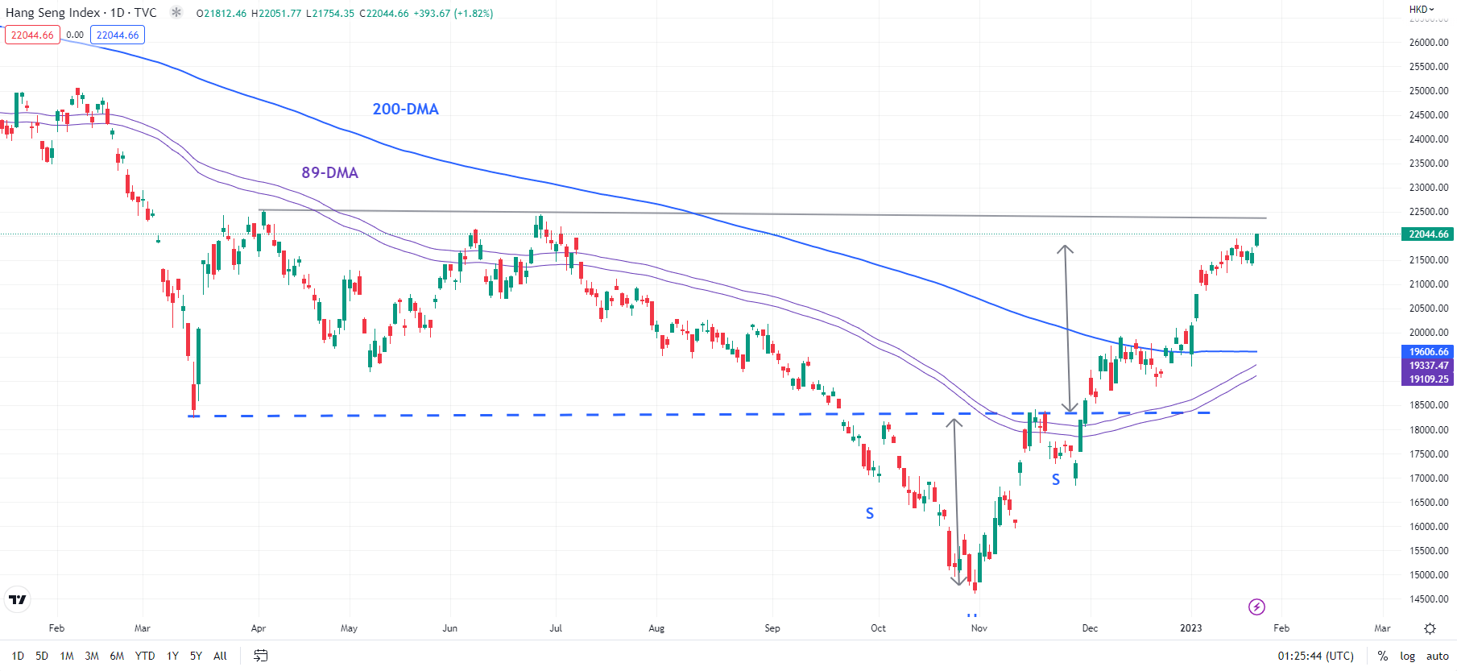Click the purple 19109.25 price axis label
Viewport: 1457px width, 671px height.
(x=1429, y=379)
